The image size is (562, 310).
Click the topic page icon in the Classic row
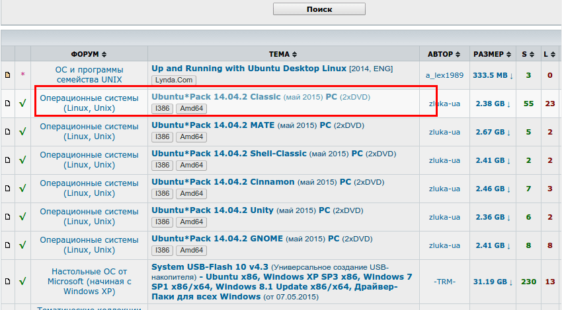pos(7,104)
